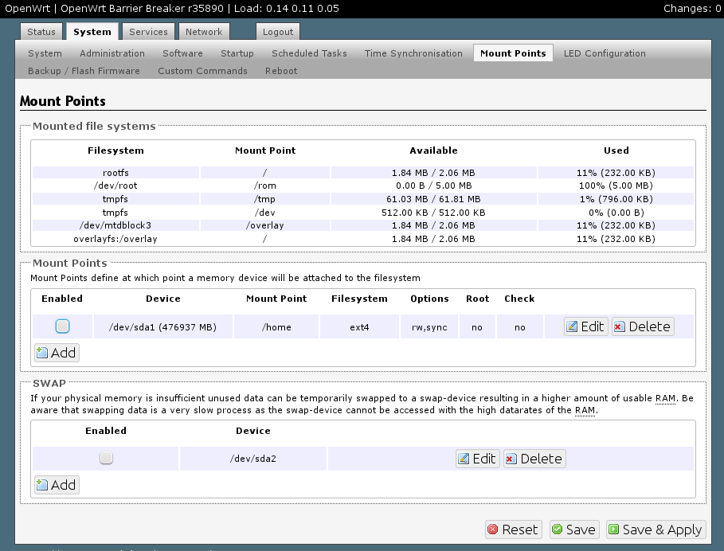
Task: Switch to the Status tab
Action: tap(41, 31)
